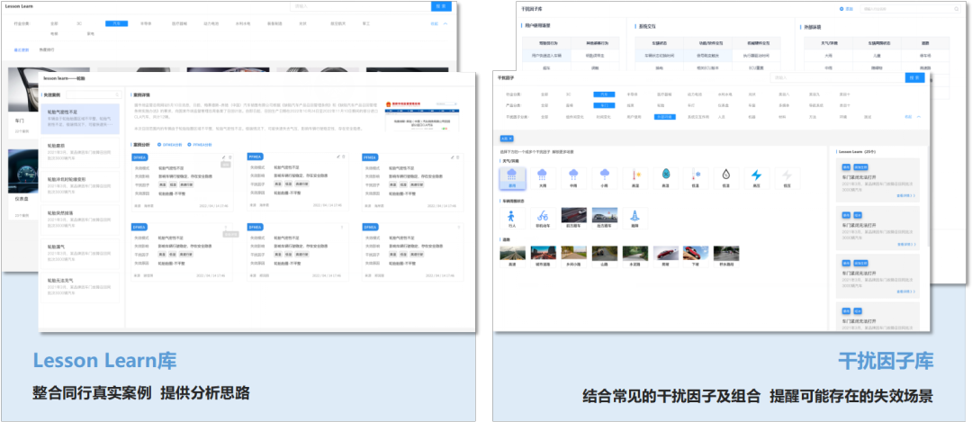The height and width of the screenshot is (422, 972).
Task: Select the gray lightning bolt tile
Action: pyautogui.click(x=787, y=178)
